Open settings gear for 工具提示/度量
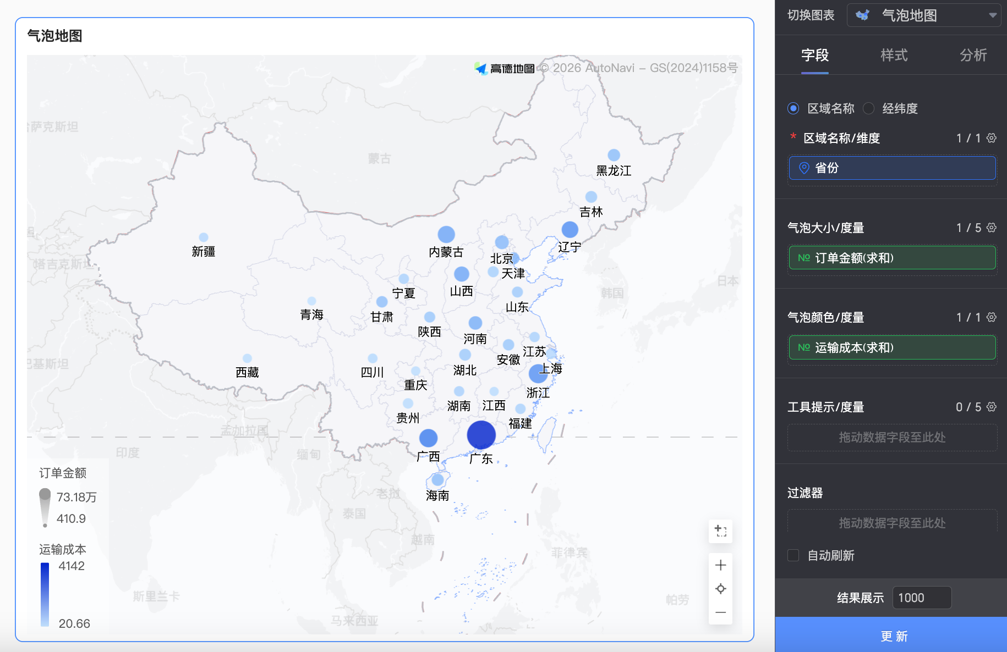 992,407
